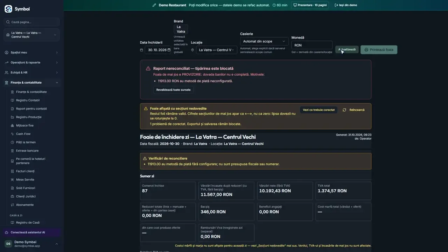
Task: Click the Cash Flow pulse icon
Action: tap(13, 134)
